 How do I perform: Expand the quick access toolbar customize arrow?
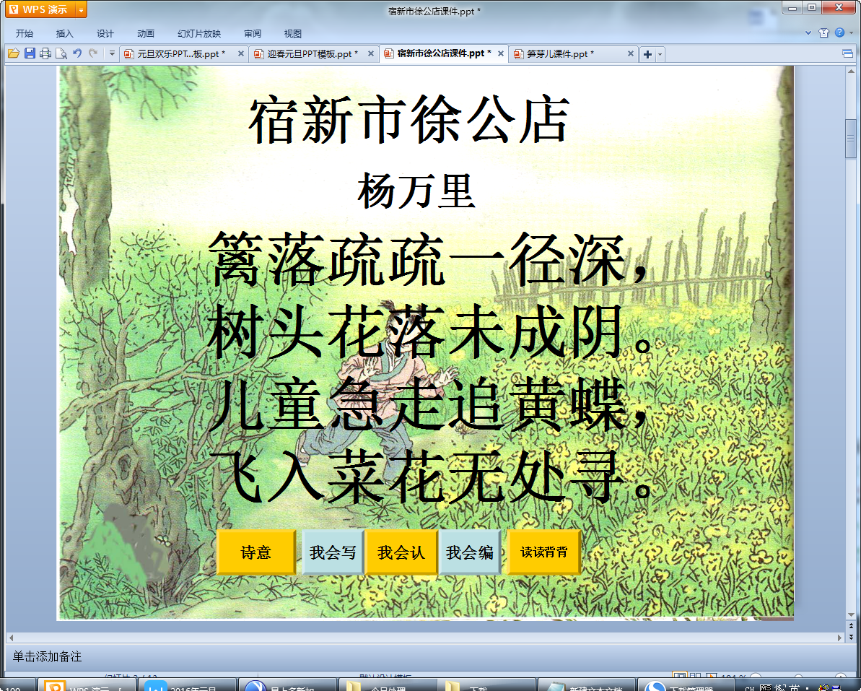112,53
